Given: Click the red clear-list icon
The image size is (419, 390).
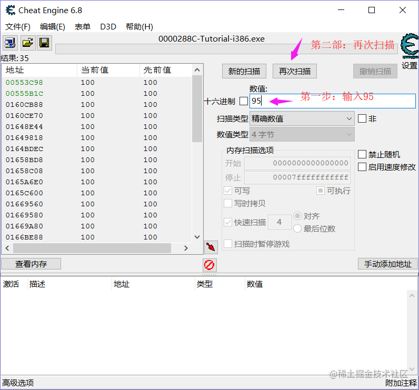Looking at the screenshot, I should (x=209, y=265).
